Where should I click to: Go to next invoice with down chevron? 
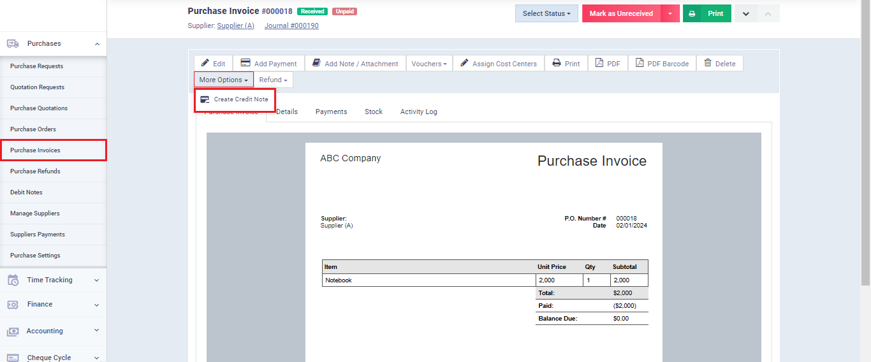point(745,13)
